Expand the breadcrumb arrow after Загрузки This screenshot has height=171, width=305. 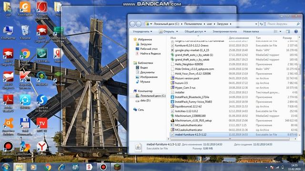pyautogui.click(x=231, y=24)
